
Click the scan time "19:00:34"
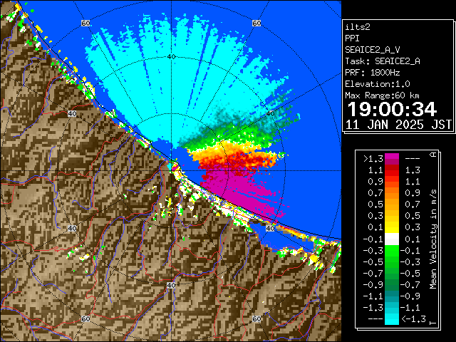(x=392, y=109)
